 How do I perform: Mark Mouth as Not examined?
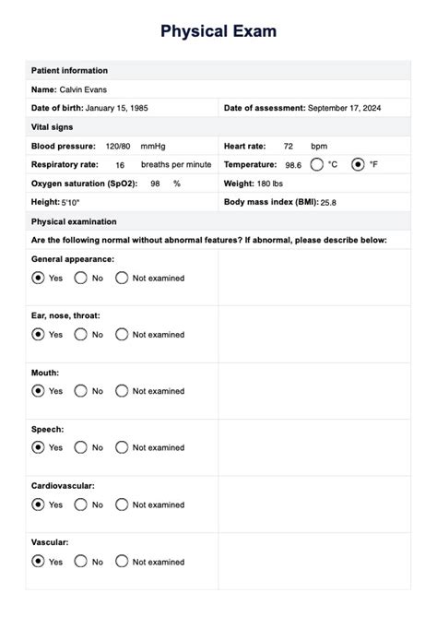(x=122, y=391)
